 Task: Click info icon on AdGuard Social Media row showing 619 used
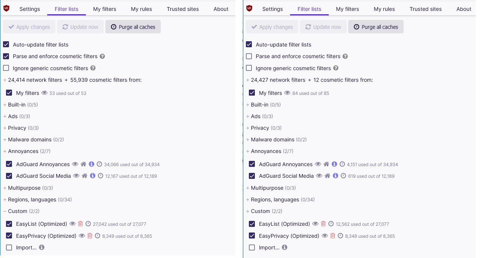[x=335, y=176]
